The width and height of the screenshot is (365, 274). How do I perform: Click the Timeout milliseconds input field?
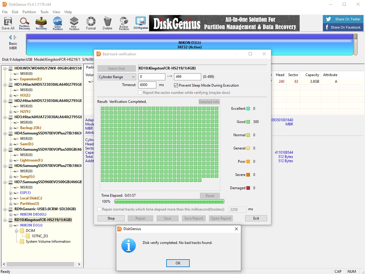click(147, 85)
